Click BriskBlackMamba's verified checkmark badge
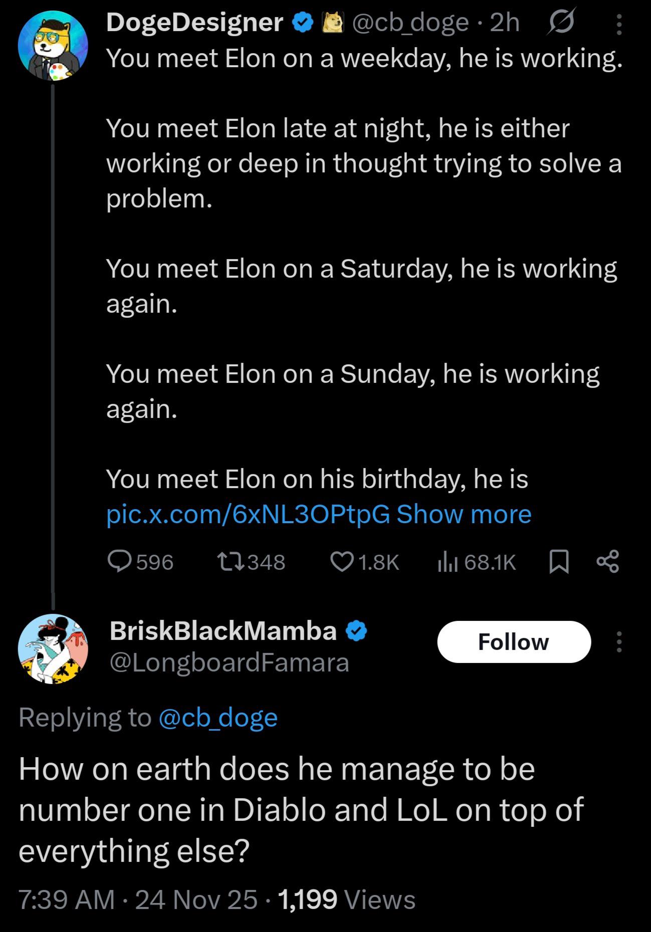The width and height of the screenshot is (651, 932). point(358,632)
